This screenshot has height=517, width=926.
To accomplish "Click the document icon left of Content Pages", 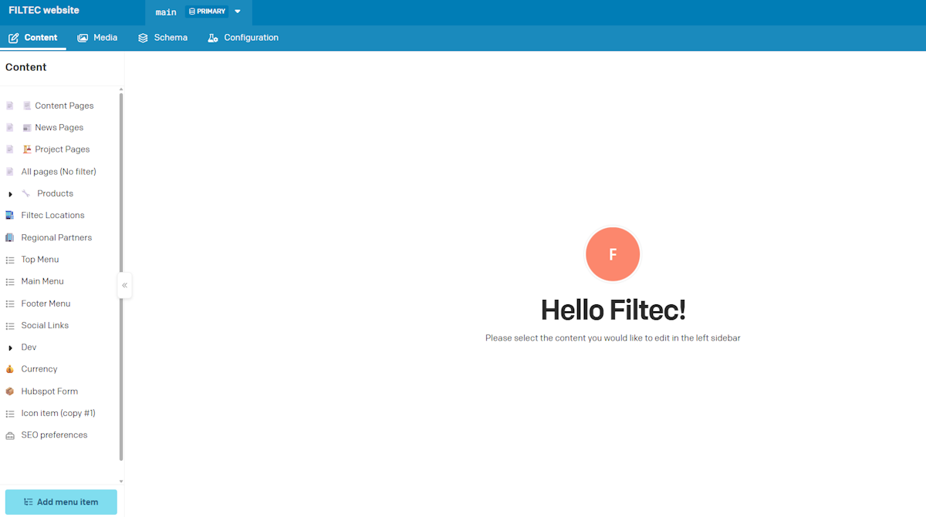I will 10,106.
